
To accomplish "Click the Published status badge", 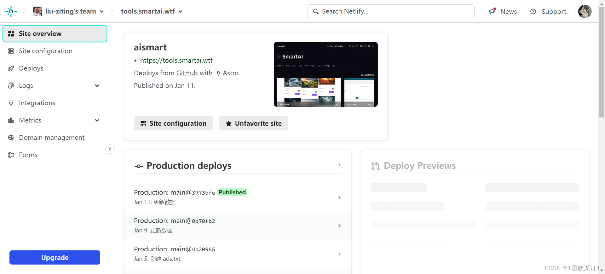I will coord(232,192).
